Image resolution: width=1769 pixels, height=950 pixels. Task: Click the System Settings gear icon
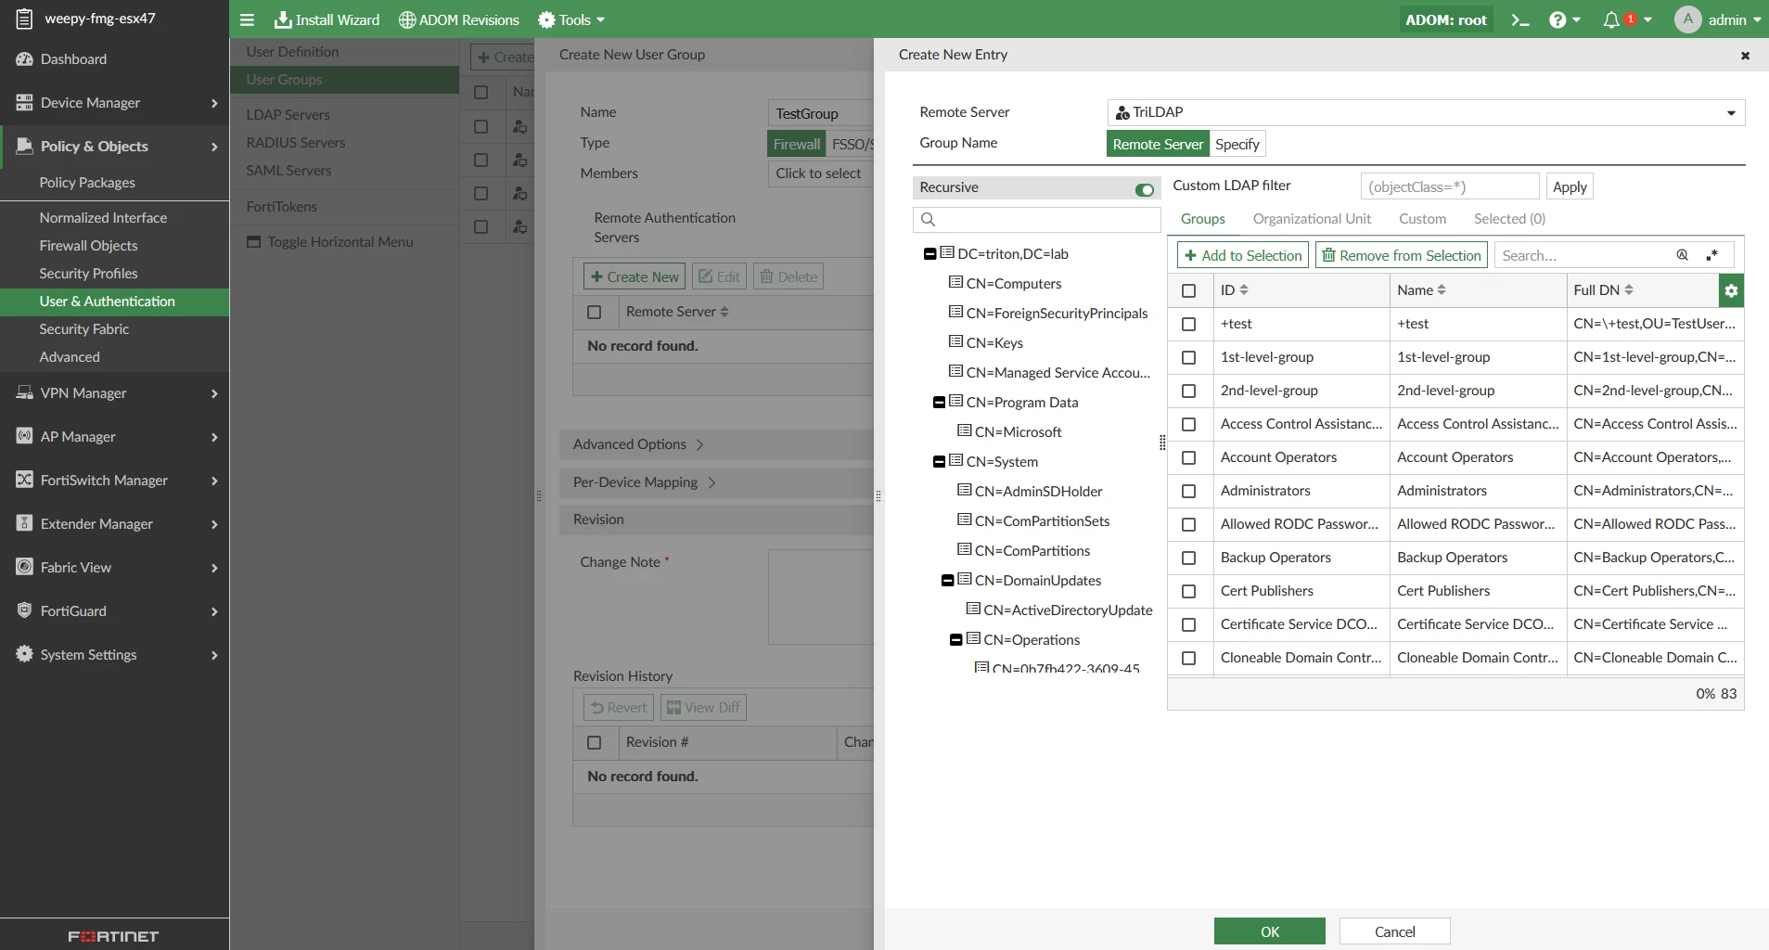coord(24,654)
